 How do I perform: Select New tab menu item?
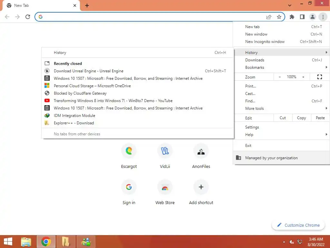(281, 27)
